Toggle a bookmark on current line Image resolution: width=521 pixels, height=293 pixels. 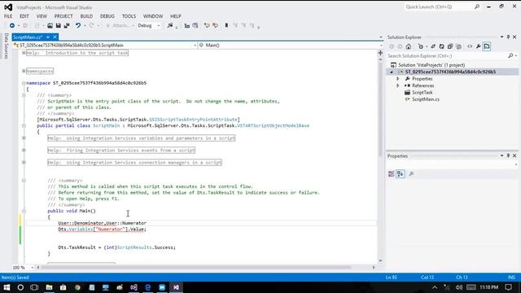[226, 25]
